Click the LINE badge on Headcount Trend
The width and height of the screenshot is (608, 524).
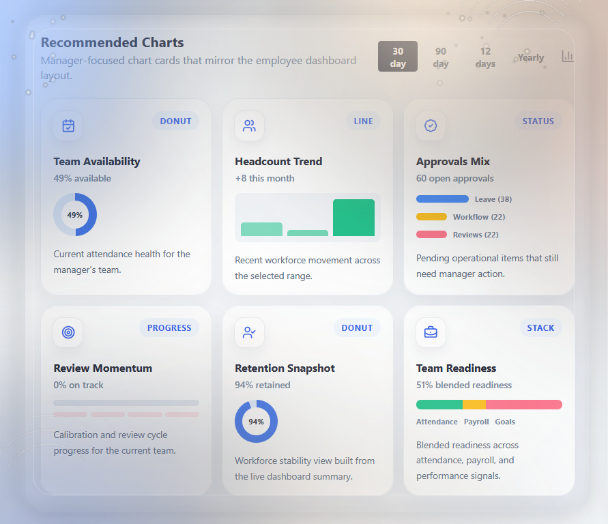tap(363, 121)
